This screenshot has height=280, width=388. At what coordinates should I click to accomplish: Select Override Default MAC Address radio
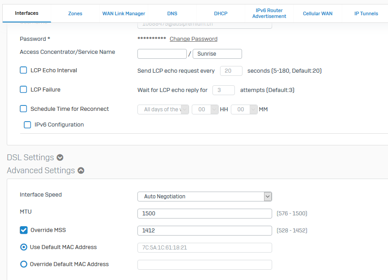click(24, 264)
